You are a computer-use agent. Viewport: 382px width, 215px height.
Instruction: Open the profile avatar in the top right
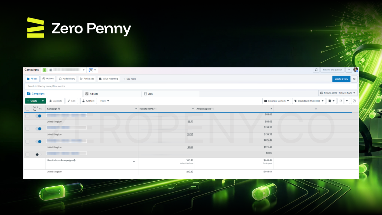tap(356, 70)
